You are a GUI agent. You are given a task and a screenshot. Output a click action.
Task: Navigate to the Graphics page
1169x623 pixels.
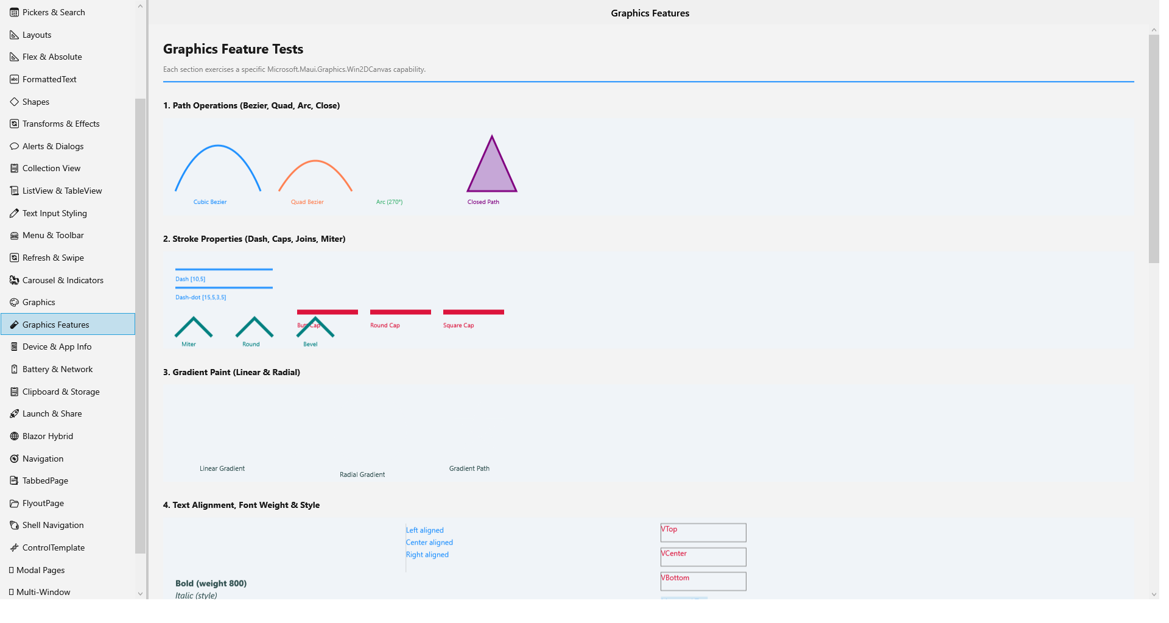tap(68, 302)
